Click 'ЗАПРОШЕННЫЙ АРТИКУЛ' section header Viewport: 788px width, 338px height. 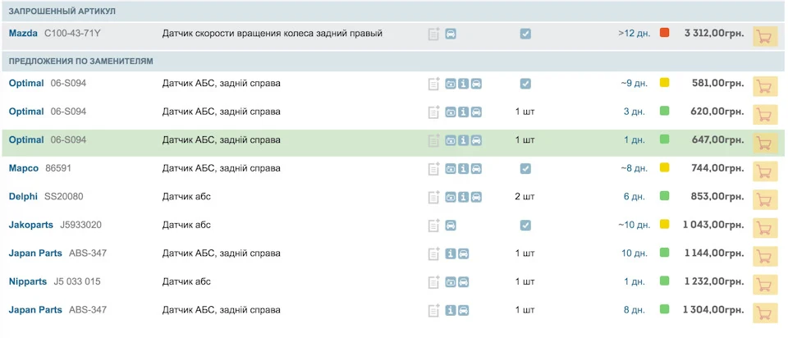62,11
